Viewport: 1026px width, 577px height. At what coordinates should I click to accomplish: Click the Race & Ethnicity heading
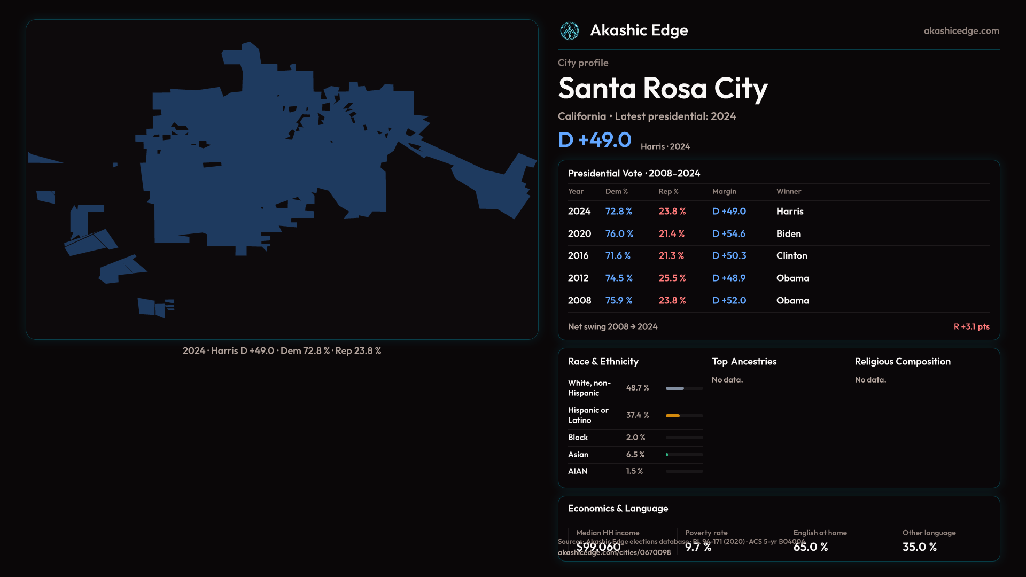[603, 362]
